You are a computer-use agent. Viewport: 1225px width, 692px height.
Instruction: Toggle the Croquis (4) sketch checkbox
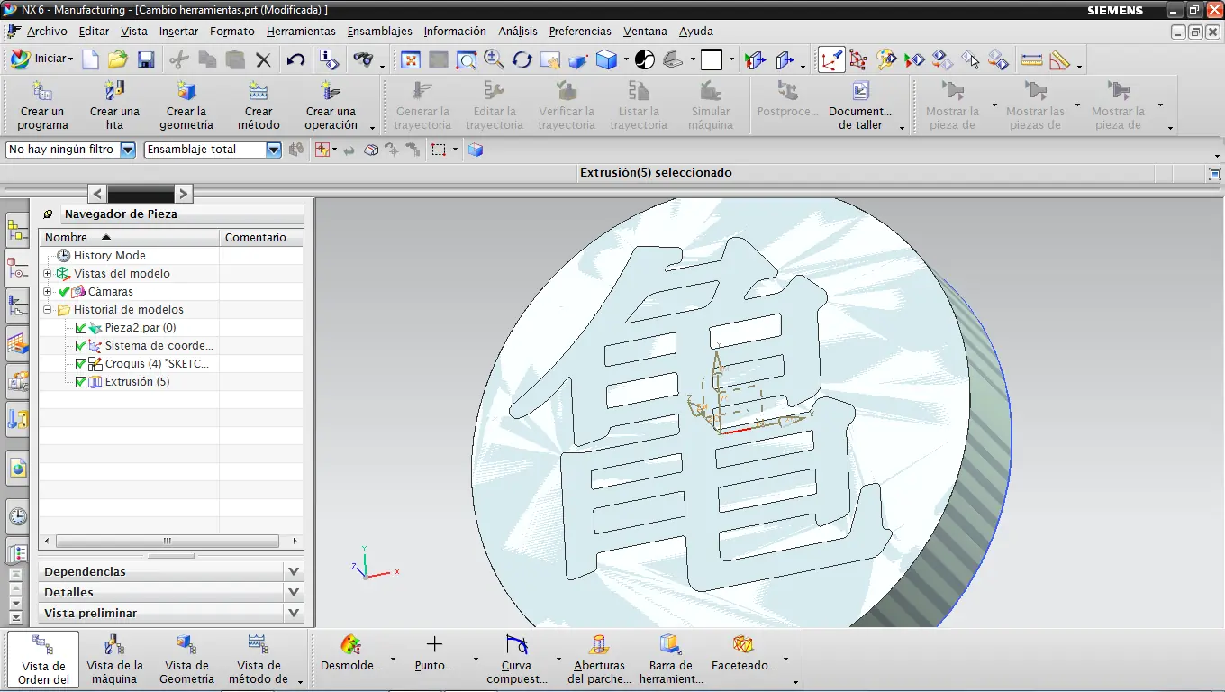point(81,364)
